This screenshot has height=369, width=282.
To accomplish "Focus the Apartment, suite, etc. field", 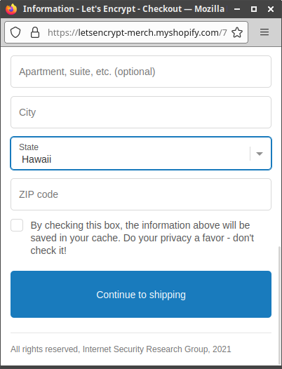I will click(x=141, y=72).
